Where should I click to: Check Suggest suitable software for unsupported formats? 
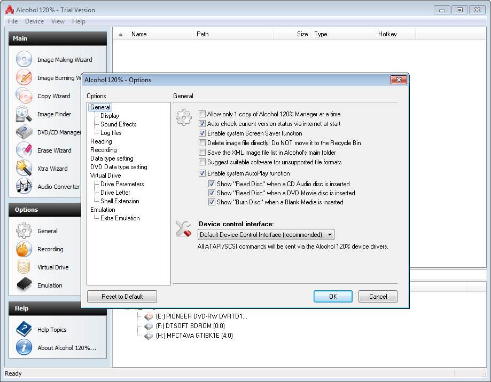pos(202,162)
